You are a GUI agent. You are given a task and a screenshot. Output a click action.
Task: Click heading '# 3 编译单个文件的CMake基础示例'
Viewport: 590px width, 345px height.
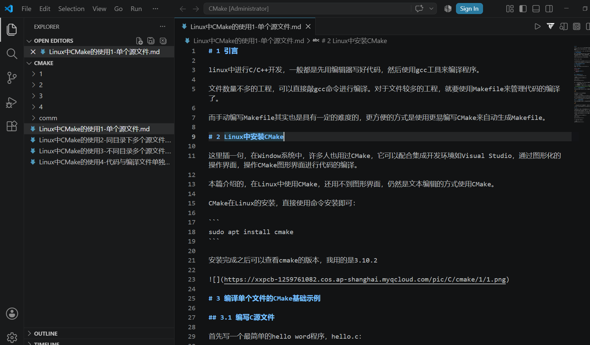(x=264, y=298)
